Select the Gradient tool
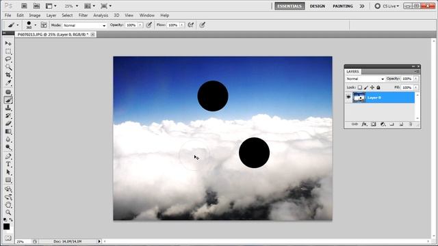 (x=8, y=131)
